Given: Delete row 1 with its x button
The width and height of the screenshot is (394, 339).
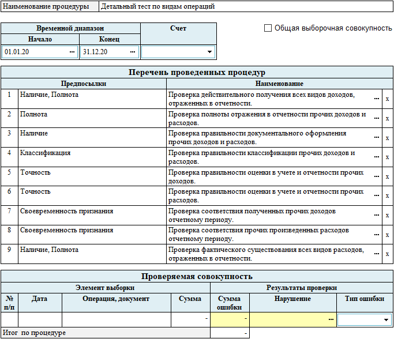Looking at the screenshot, I should (388, 99).
